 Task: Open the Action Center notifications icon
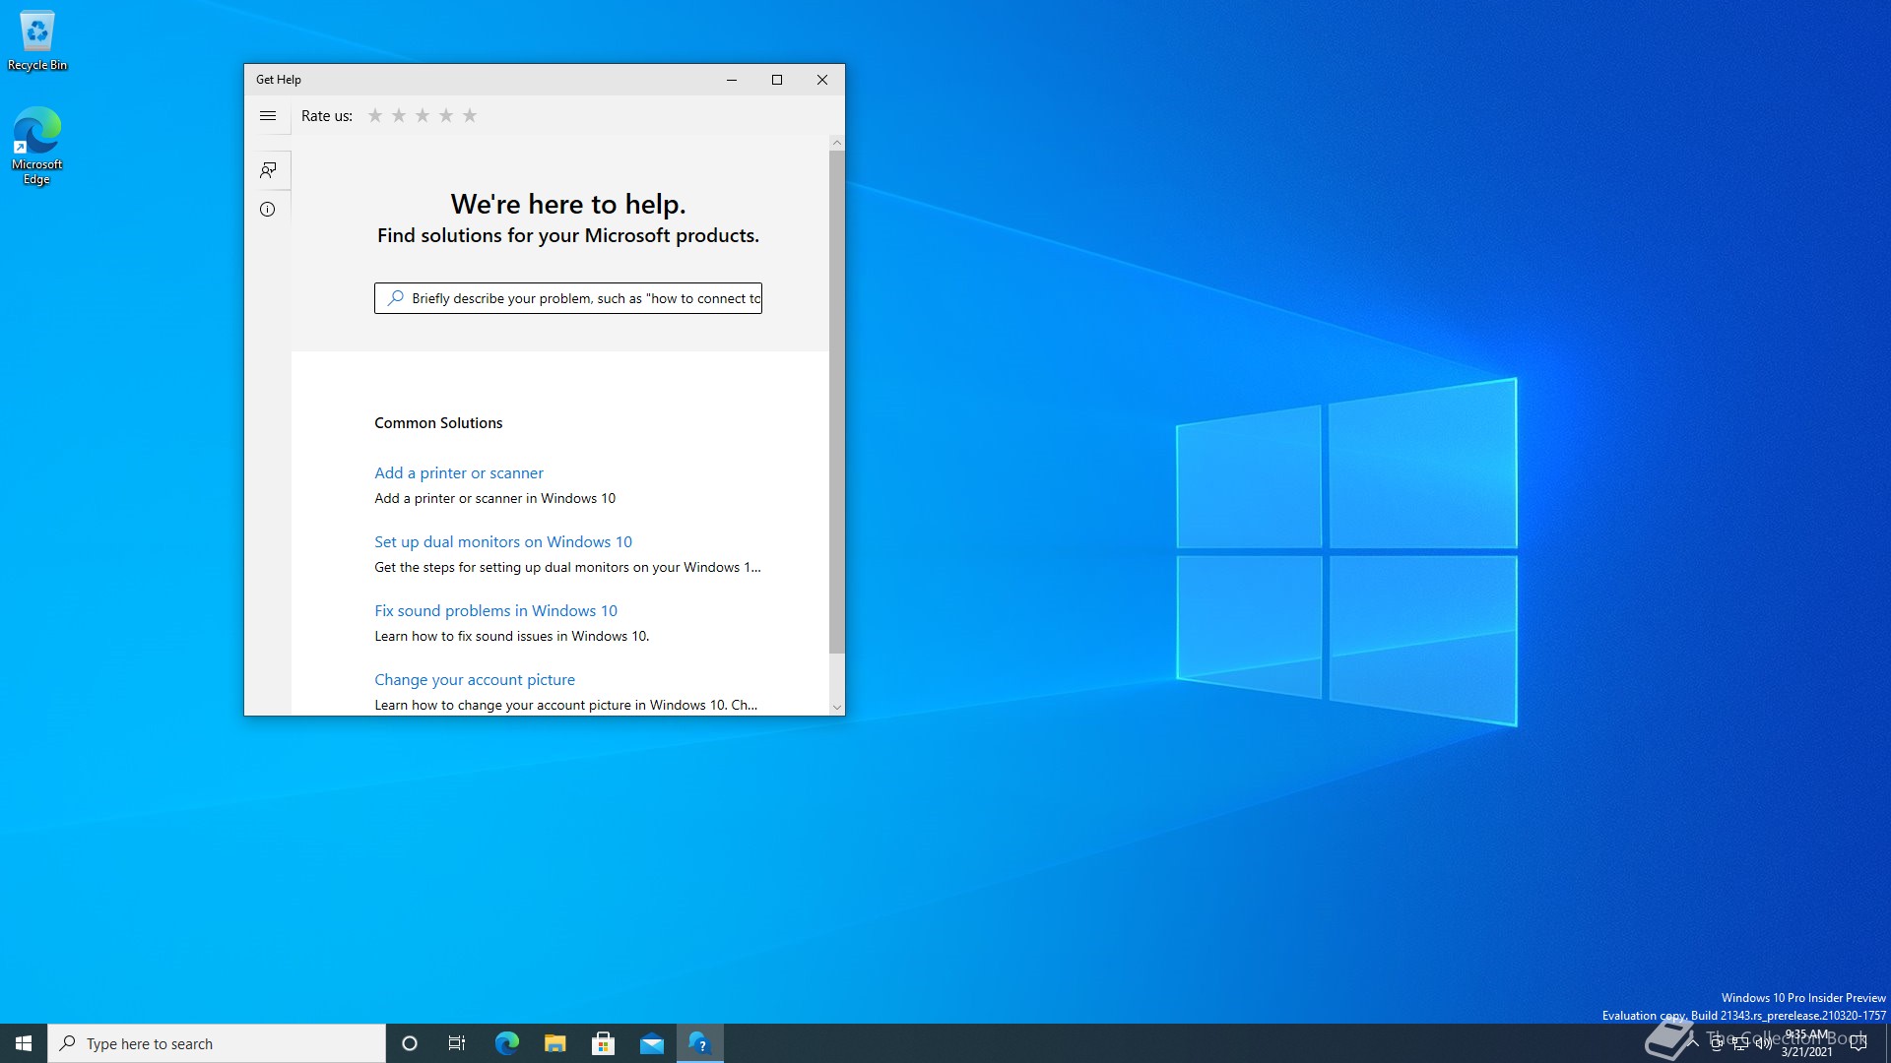pos(1858,1043)
